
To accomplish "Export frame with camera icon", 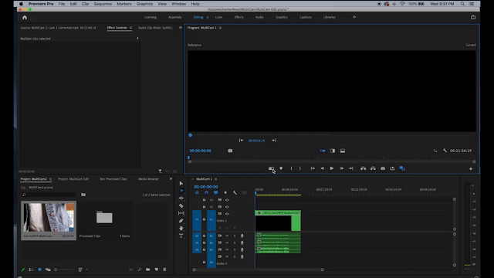I will coord(383,168).
